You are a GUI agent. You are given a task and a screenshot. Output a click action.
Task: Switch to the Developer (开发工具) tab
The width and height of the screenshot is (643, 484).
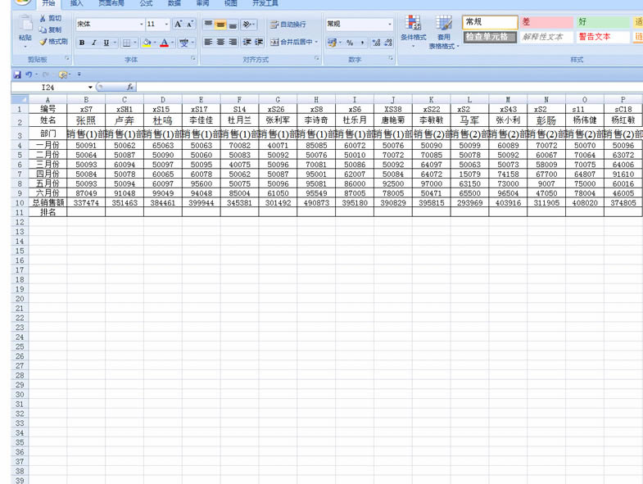pyautogui.click(x=265, y=3)
